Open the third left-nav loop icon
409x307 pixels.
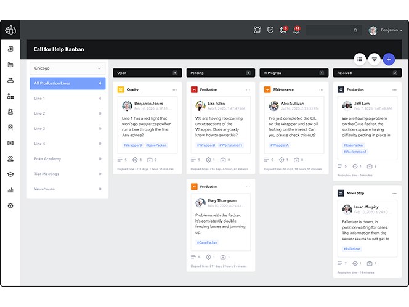pyautogui.click(x=10, y=80)
